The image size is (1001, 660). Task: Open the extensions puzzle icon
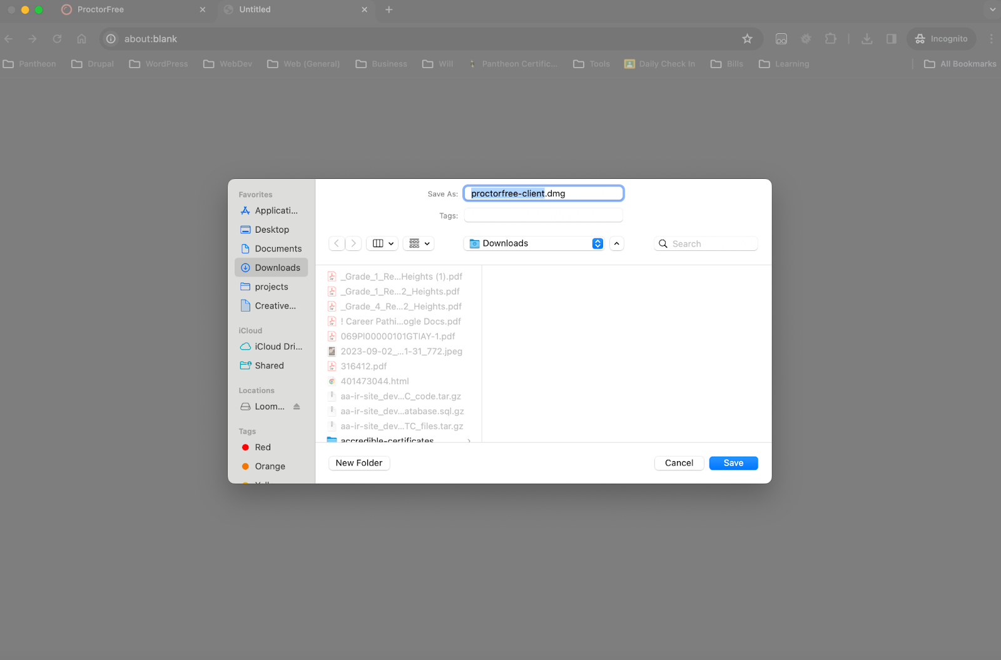(830, 39)
